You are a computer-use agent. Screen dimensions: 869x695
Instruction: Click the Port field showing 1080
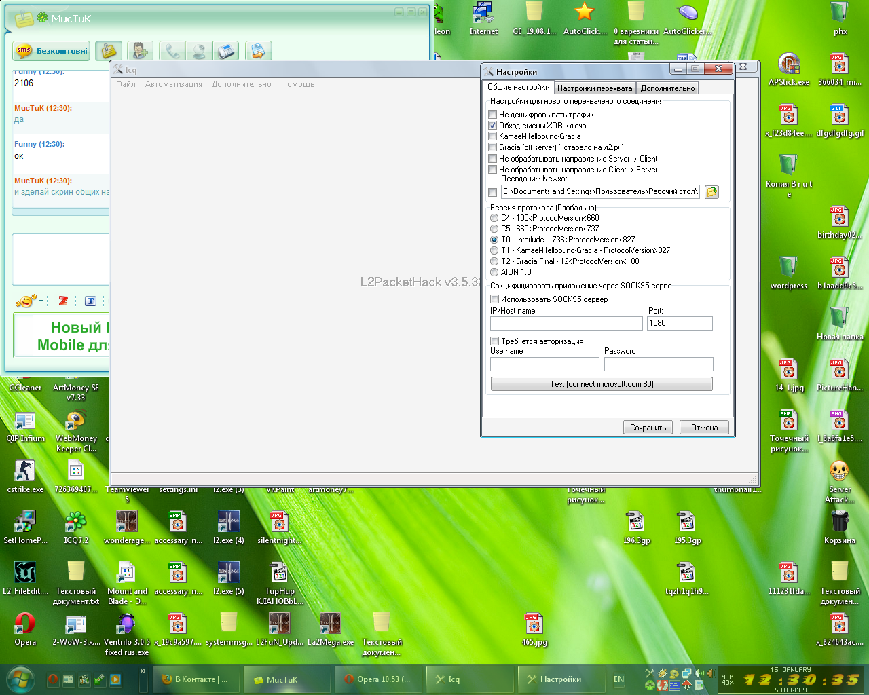(680, 323)
